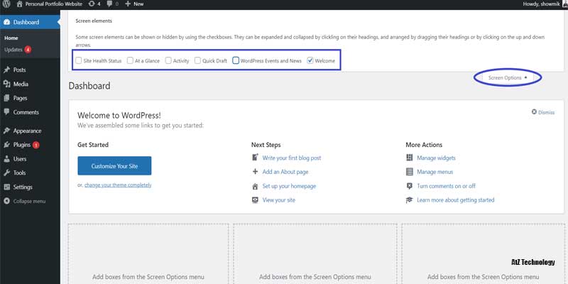Click the Dismiss circle-x icon
Viewport: 568px width, 284px height.
coord(534,112)
